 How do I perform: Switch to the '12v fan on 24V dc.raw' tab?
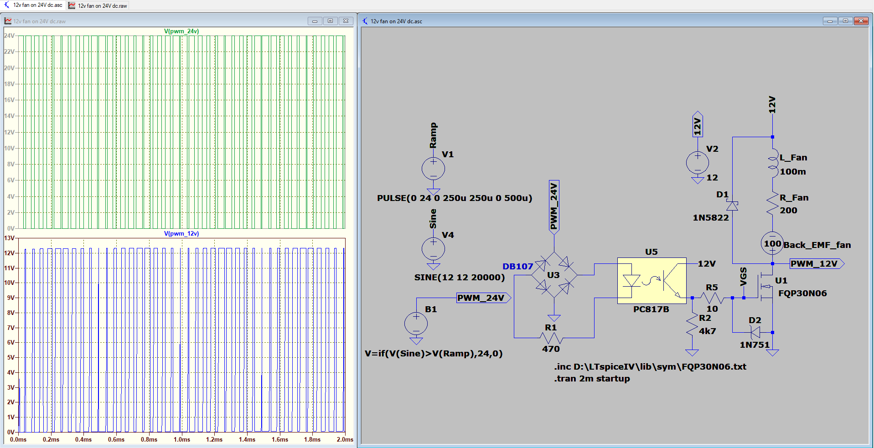pyautogui.click(x=98, y=6)
